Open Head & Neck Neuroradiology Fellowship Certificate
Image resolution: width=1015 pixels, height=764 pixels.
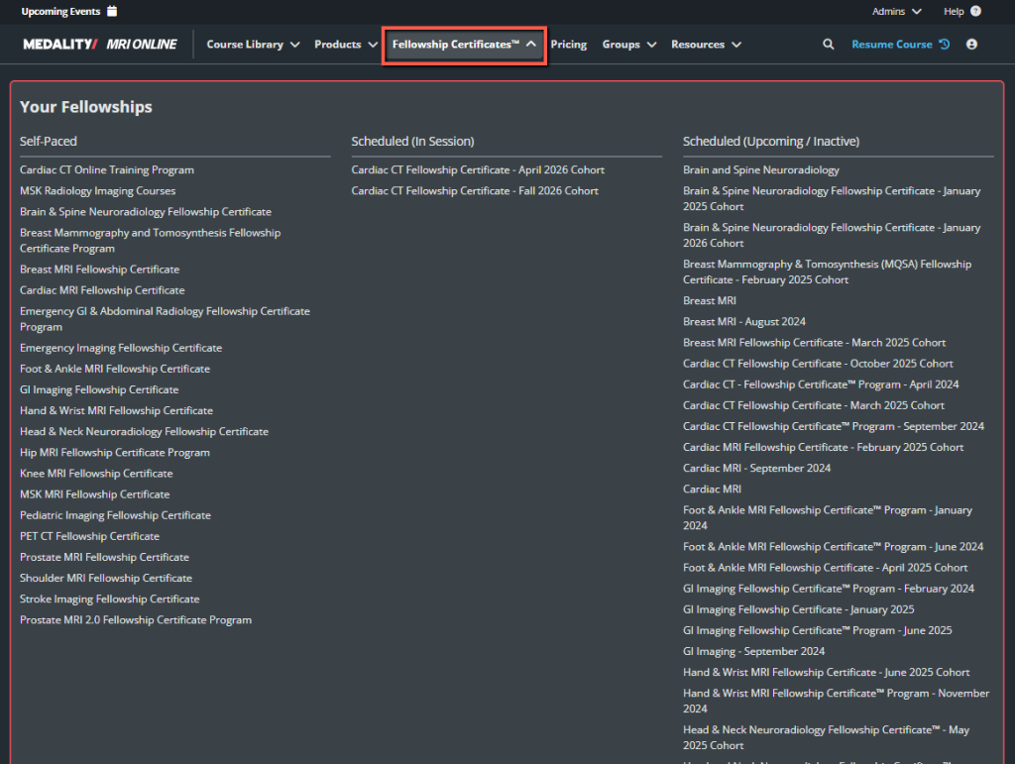145,431
